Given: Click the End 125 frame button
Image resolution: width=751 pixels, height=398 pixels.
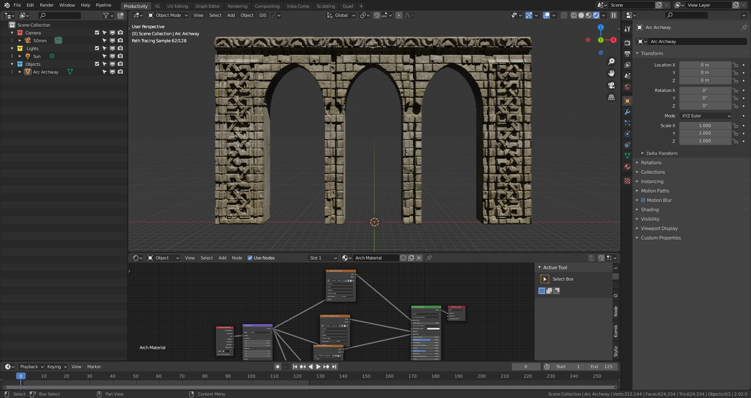Looking at the screenshot, I should (x=601, y=366).
